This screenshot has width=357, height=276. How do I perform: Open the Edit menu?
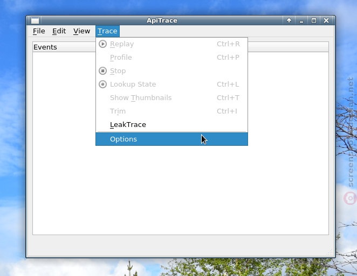(x=59, y=31)
